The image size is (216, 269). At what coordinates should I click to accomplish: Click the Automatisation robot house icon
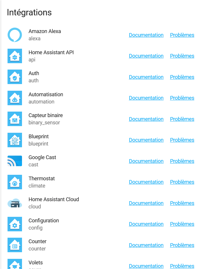15,98
